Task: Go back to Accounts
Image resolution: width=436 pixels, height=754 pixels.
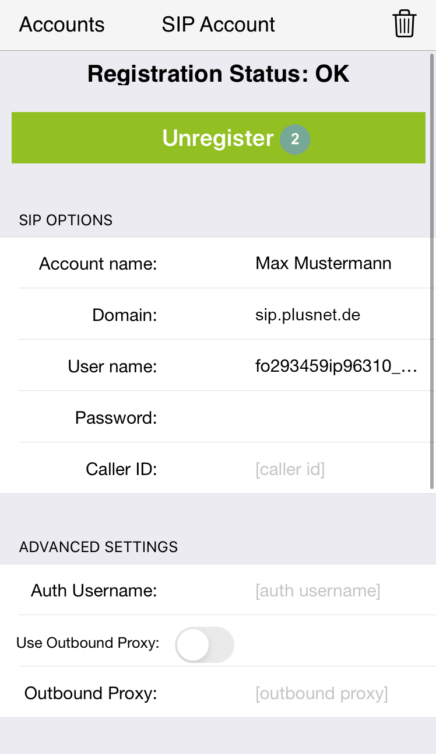Action: point(62,25)
